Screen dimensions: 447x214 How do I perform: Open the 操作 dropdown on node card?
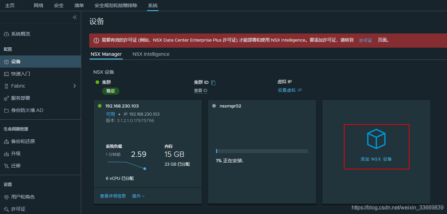click(x=138, y=196)
